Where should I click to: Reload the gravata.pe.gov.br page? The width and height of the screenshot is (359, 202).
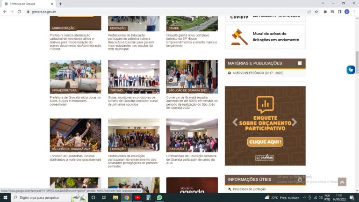click(19, 12)
